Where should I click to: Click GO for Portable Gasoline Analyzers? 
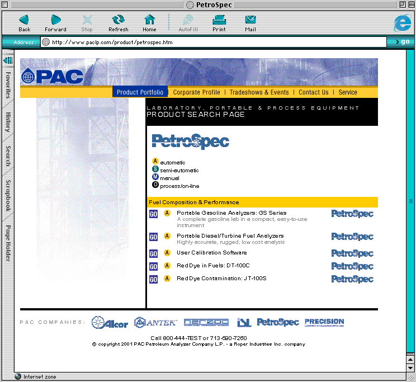(153, 214)
